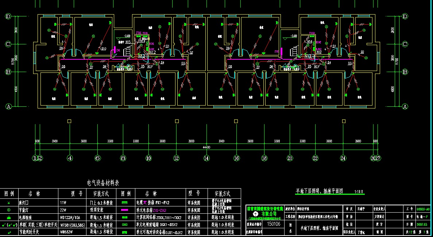Click grid bubble number 14 below the plan
433x237 pixels.
[206, 158]
